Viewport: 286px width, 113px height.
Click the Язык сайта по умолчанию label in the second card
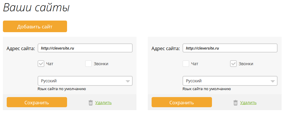click(206, 89)
